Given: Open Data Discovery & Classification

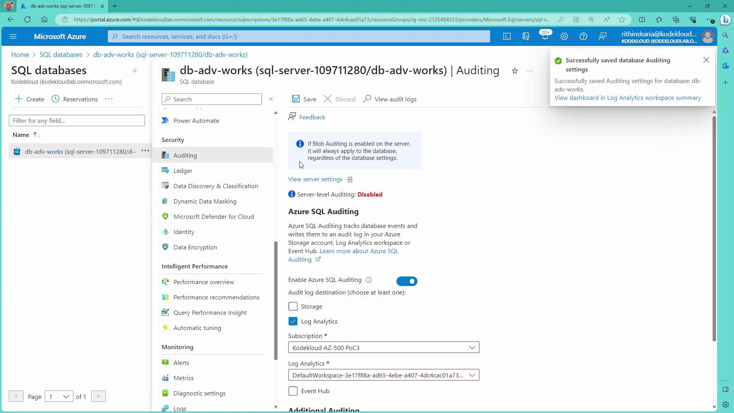Looking at the screenshot, I should [216, 186].
